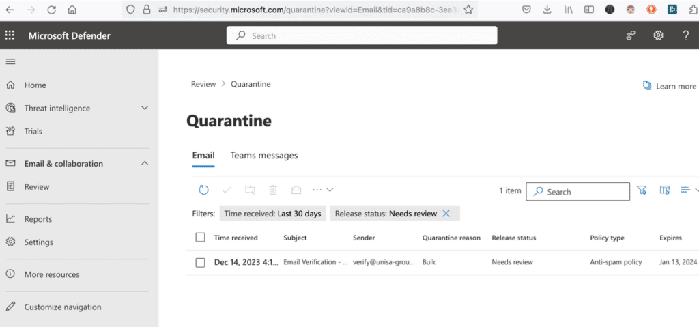Open the filter funnel icon
The width and height of the screenshot is (699, 327).
tap(642, 190)
